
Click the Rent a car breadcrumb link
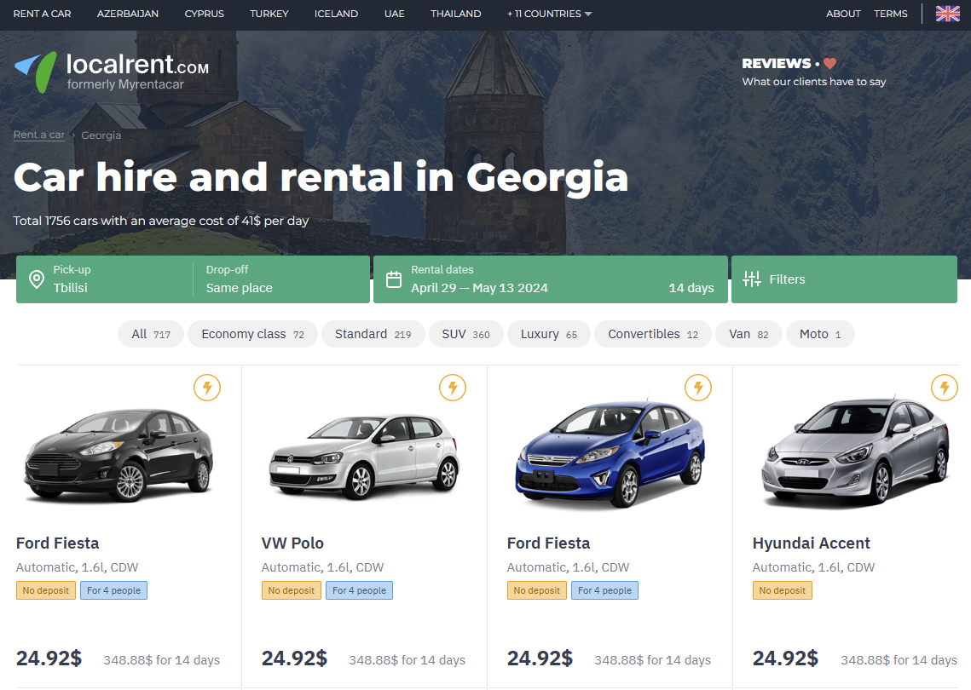(39, 135)
